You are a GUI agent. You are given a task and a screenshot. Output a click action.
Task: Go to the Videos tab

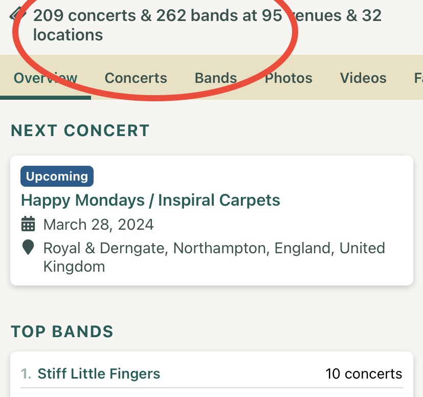click(x=363, y=78)
